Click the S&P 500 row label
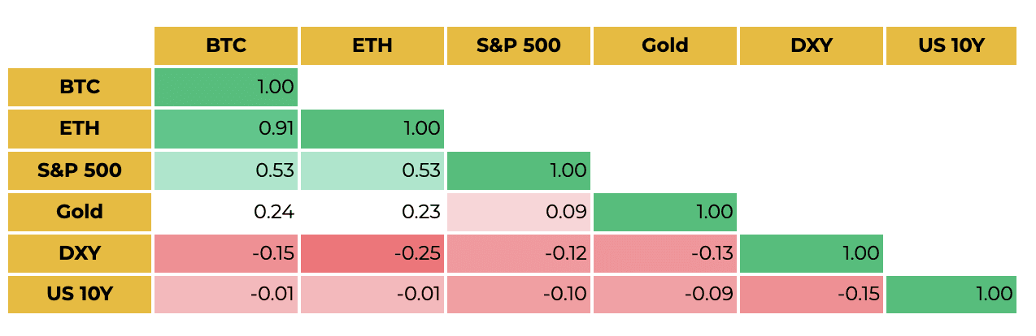This screenshot has height=336, width=1036. coord(80,170)
